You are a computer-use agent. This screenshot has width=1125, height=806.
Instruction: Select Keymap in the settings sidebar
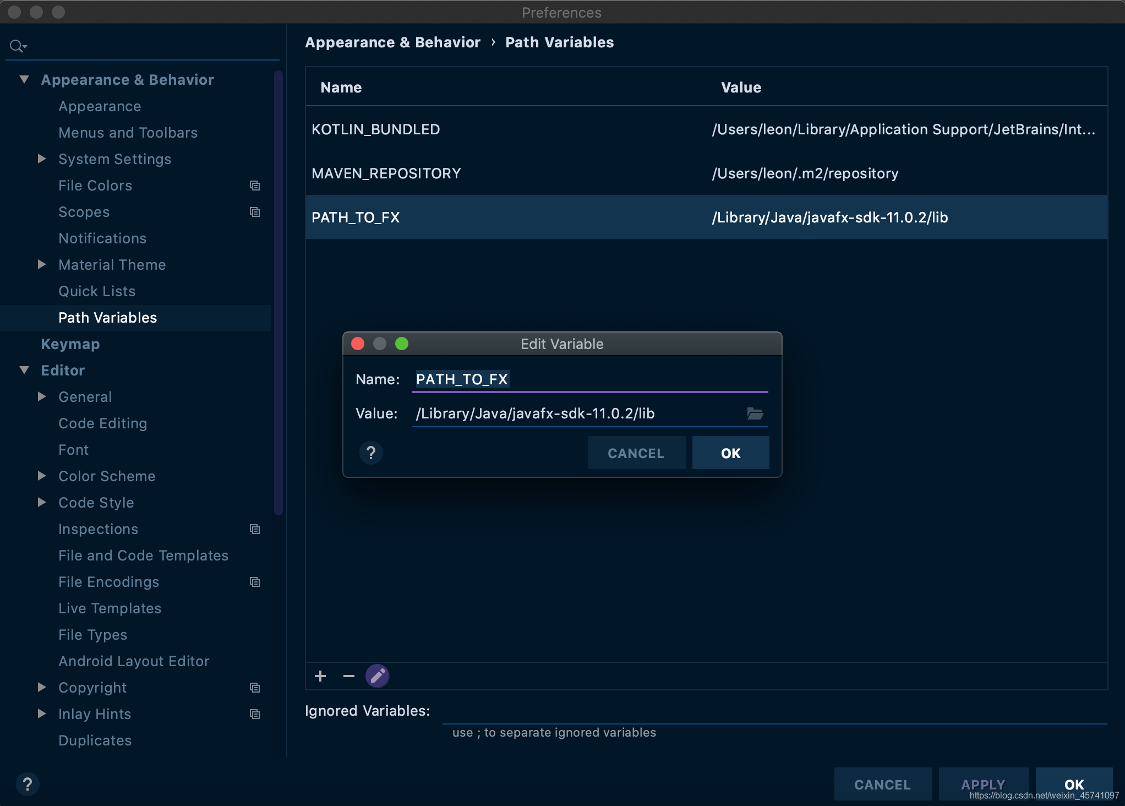[70, 344]
